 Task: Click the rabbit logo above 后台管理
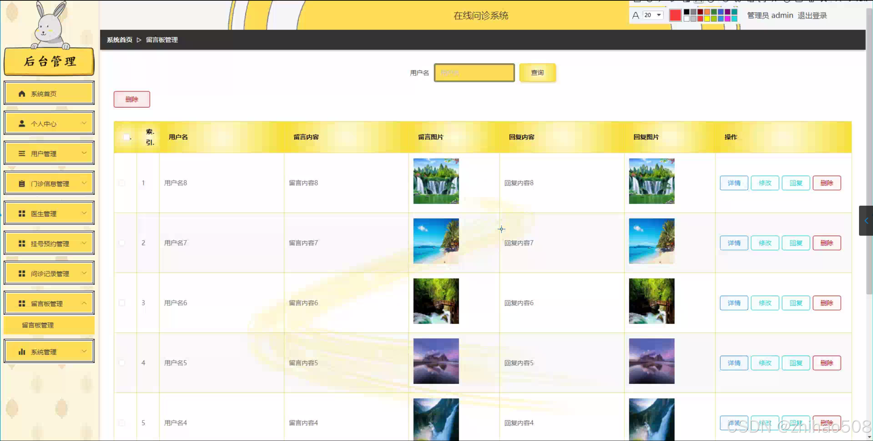click(x=49, y=26)
